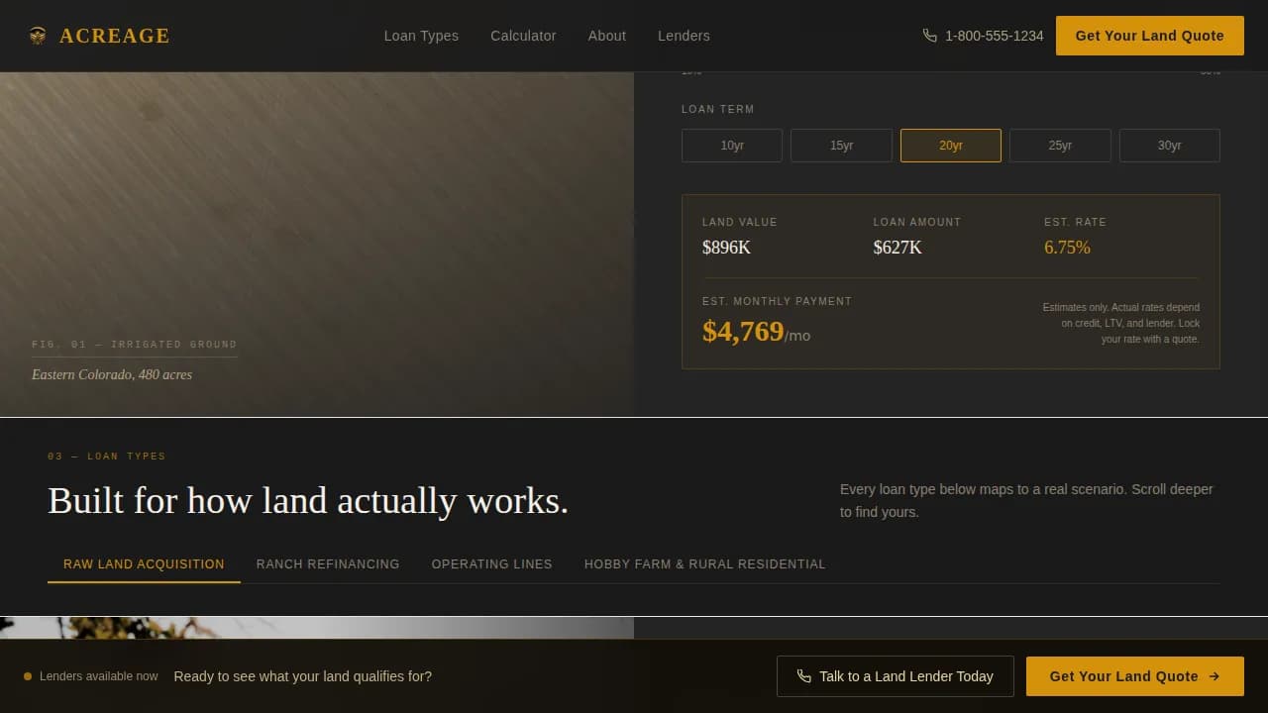
Task: Click the bottom bar Get Your Land Quote button
Action: pos(1135,676)
